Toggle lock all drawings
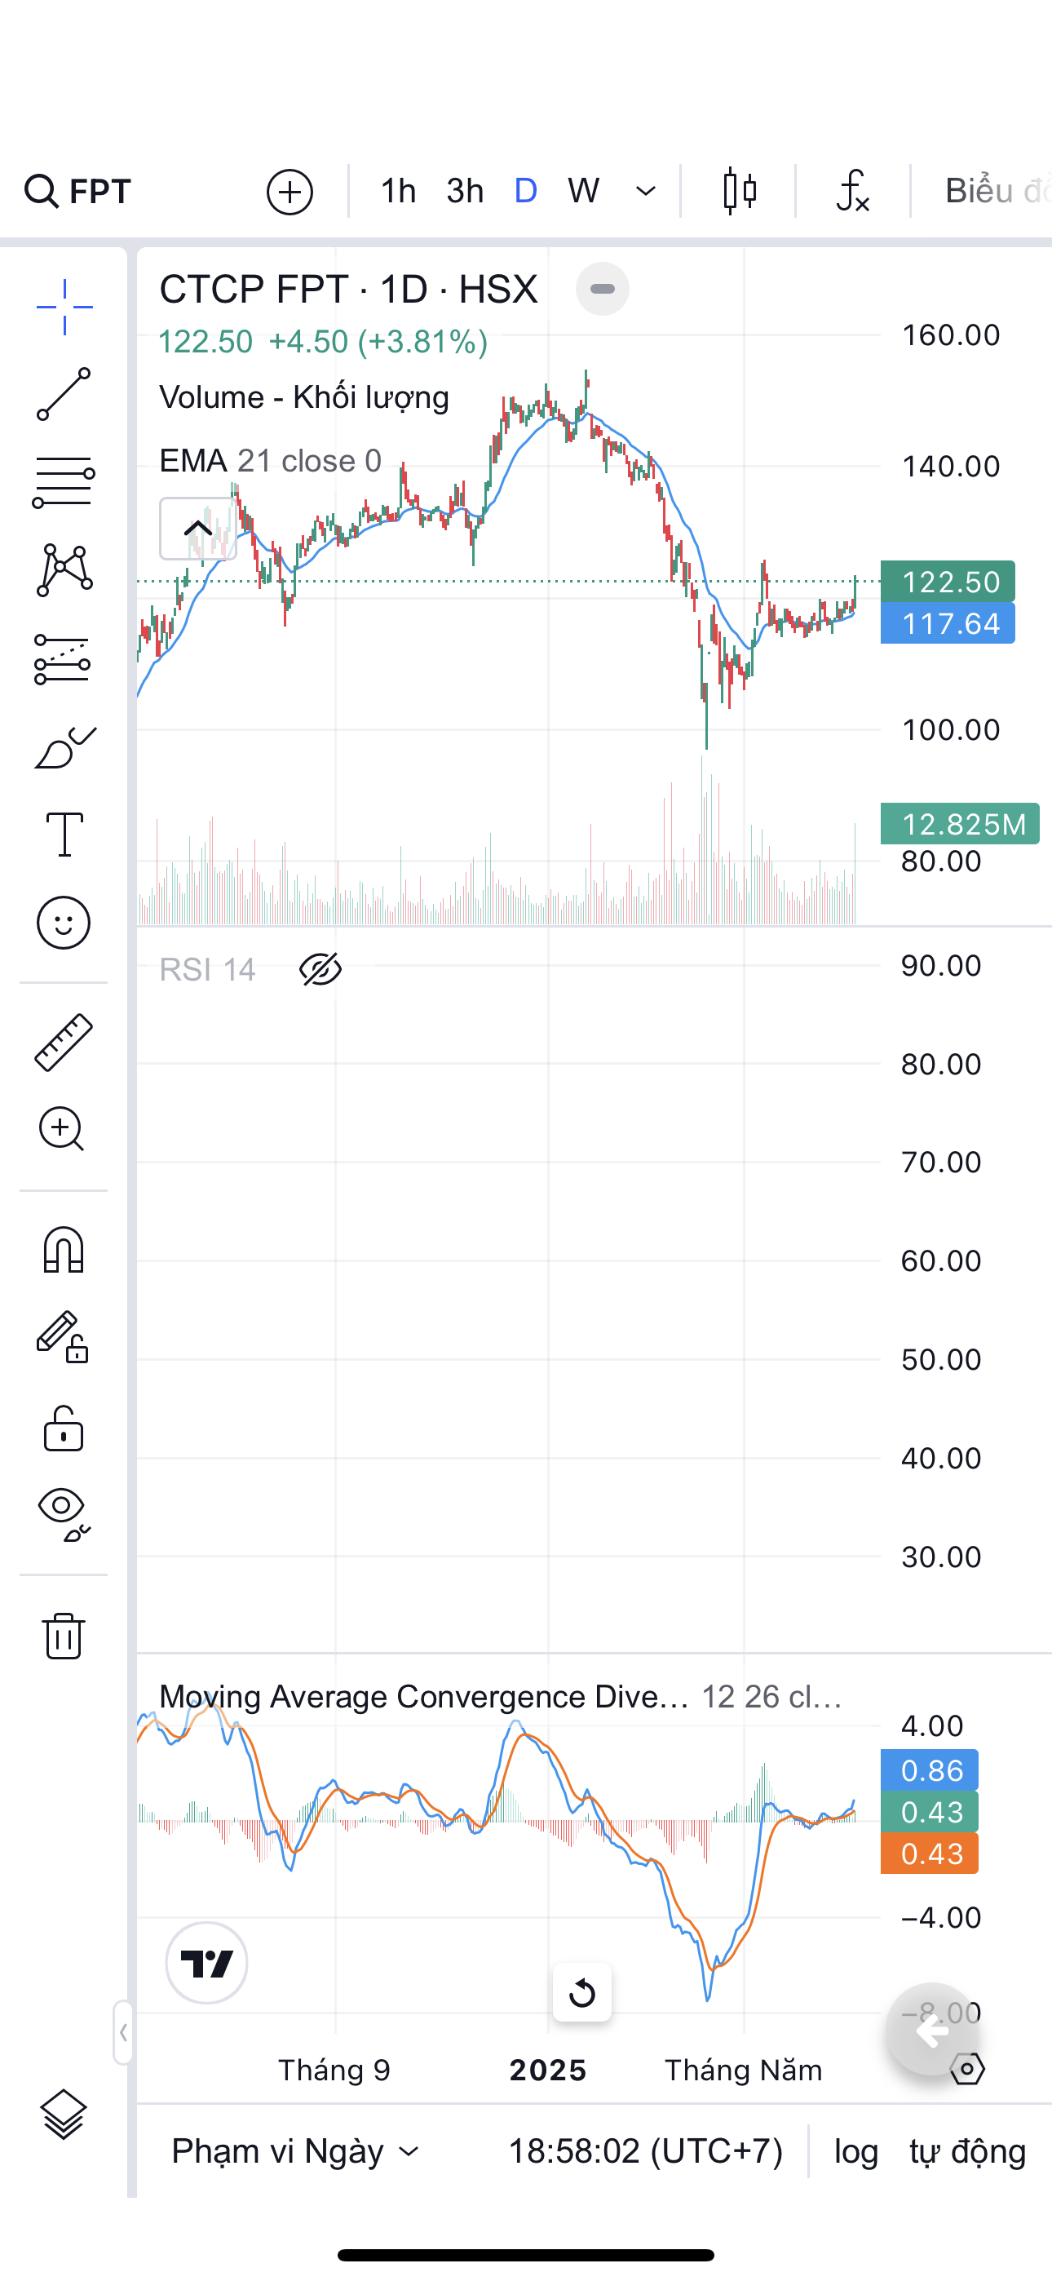This screenshot has height=2281, width=1052. coord(64,1428)
